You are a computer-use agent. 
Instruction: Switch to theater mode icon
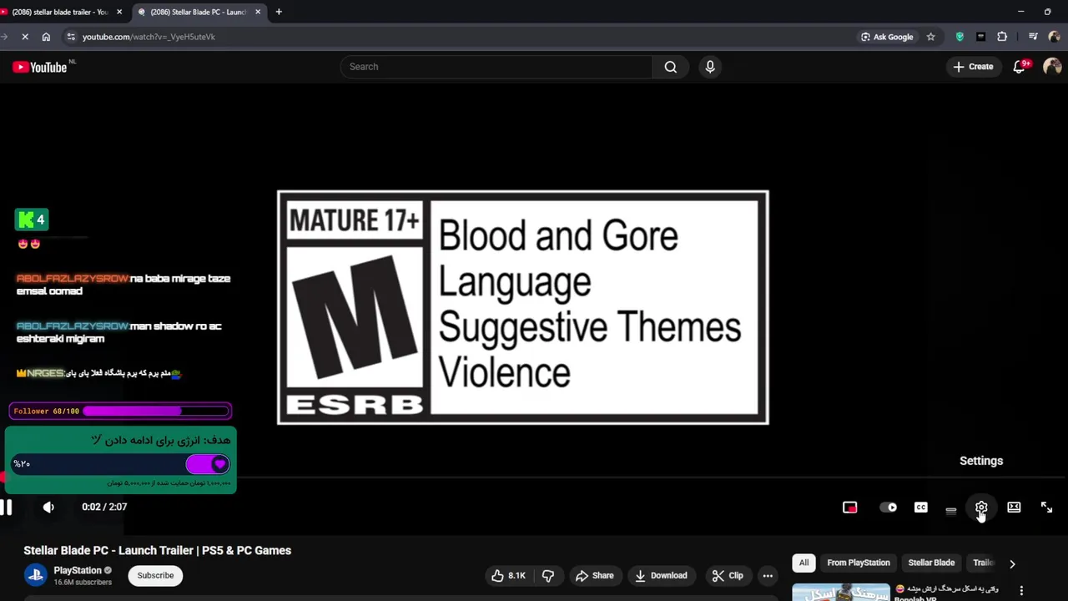(x=1014, y=508)
